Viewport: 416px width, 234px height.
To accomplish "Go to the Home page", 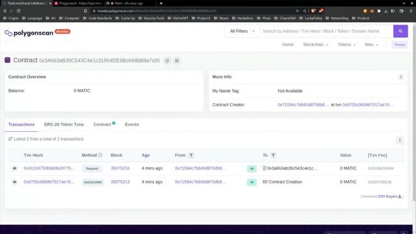I will (x=288, y=45).
